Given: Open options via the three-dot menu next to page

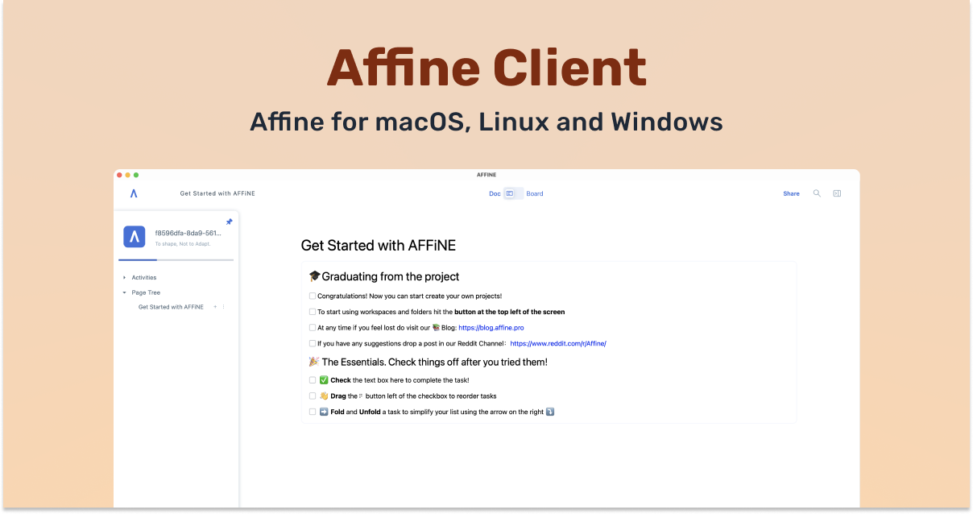Looking at the screenshot, I should click(224, 306).
